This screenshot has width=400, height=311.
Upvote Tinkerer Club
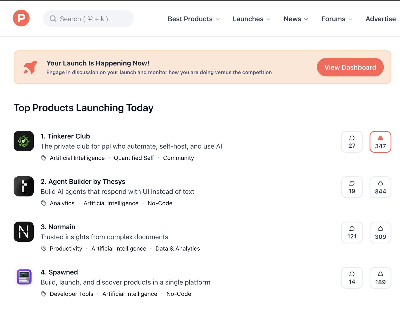point(380,142)
